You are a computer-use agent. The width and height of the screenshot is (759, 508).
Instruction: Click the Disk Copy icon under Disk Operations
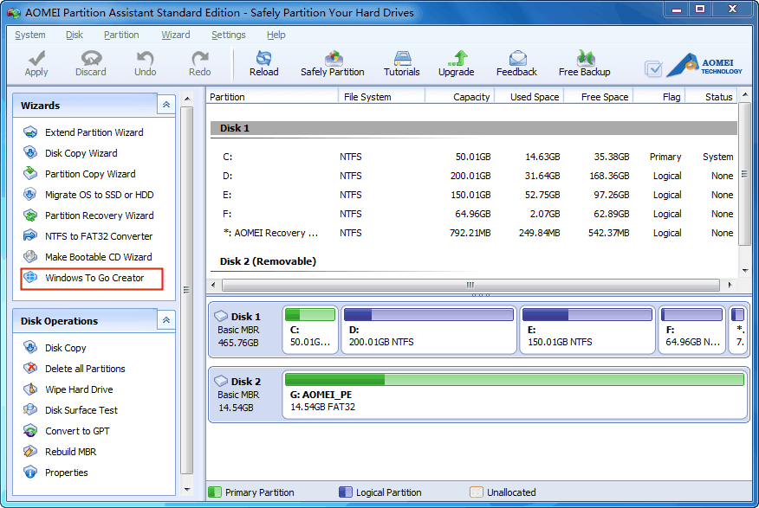tap(30, 348)
